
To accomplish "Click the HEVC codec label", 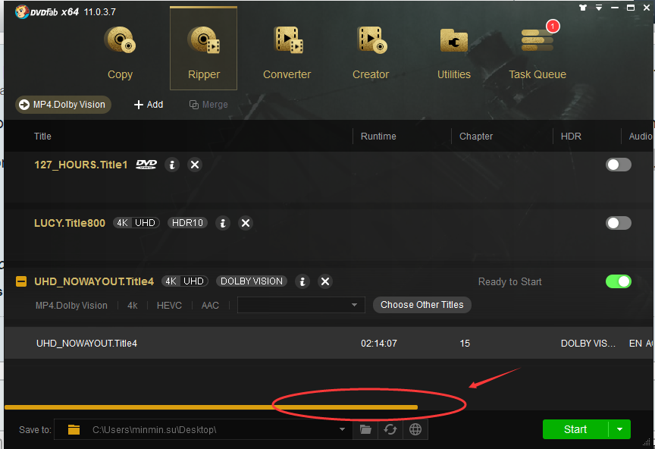I will [x=169, y=306].
